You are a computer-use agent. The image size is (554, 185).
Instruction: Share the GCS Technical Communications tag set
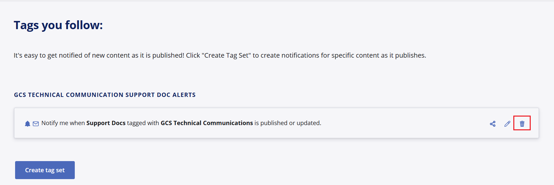[x=493, y=124]
